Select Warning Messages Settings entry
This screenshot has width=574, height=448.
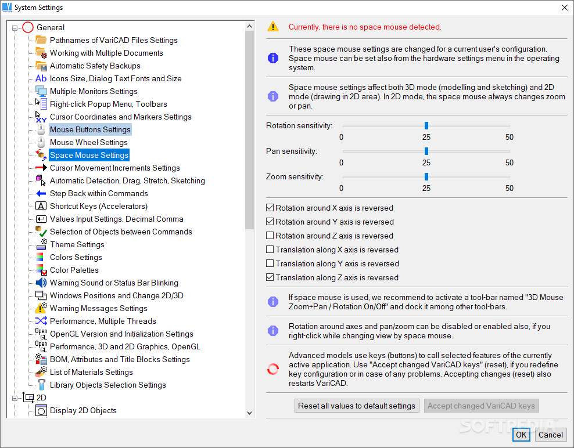coord(98,308)
